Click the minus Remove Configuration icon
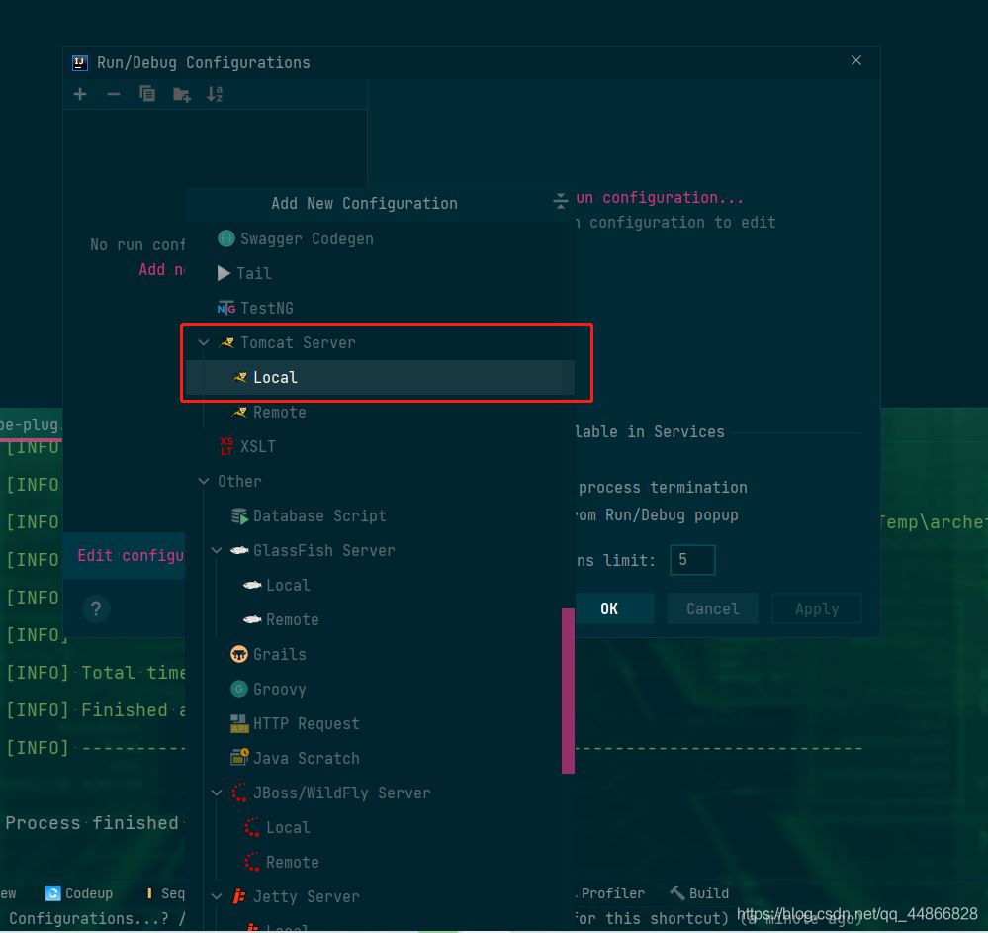This screenshot has height=933, width=988. click(114, 95)
